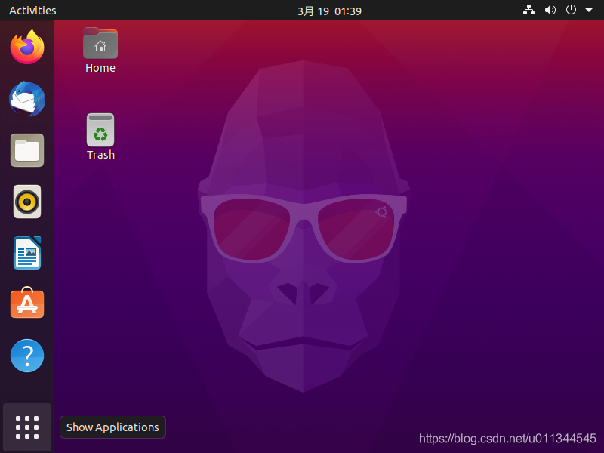The image size is (604, 453).
Task: Expand the system menu arrow
Action: pyautogui.click(x=589, y=10)
